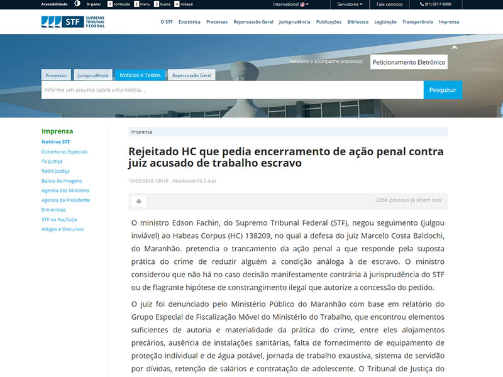Jump to busca shortcut 3
The height and width of the screenshot is (377, 503).
click(162, 4)
